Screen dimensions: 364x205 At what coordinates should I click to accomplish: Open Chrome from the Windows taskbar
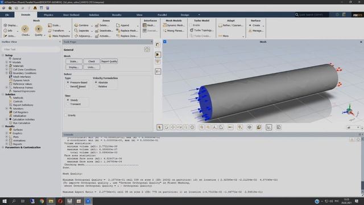(42, 201)
